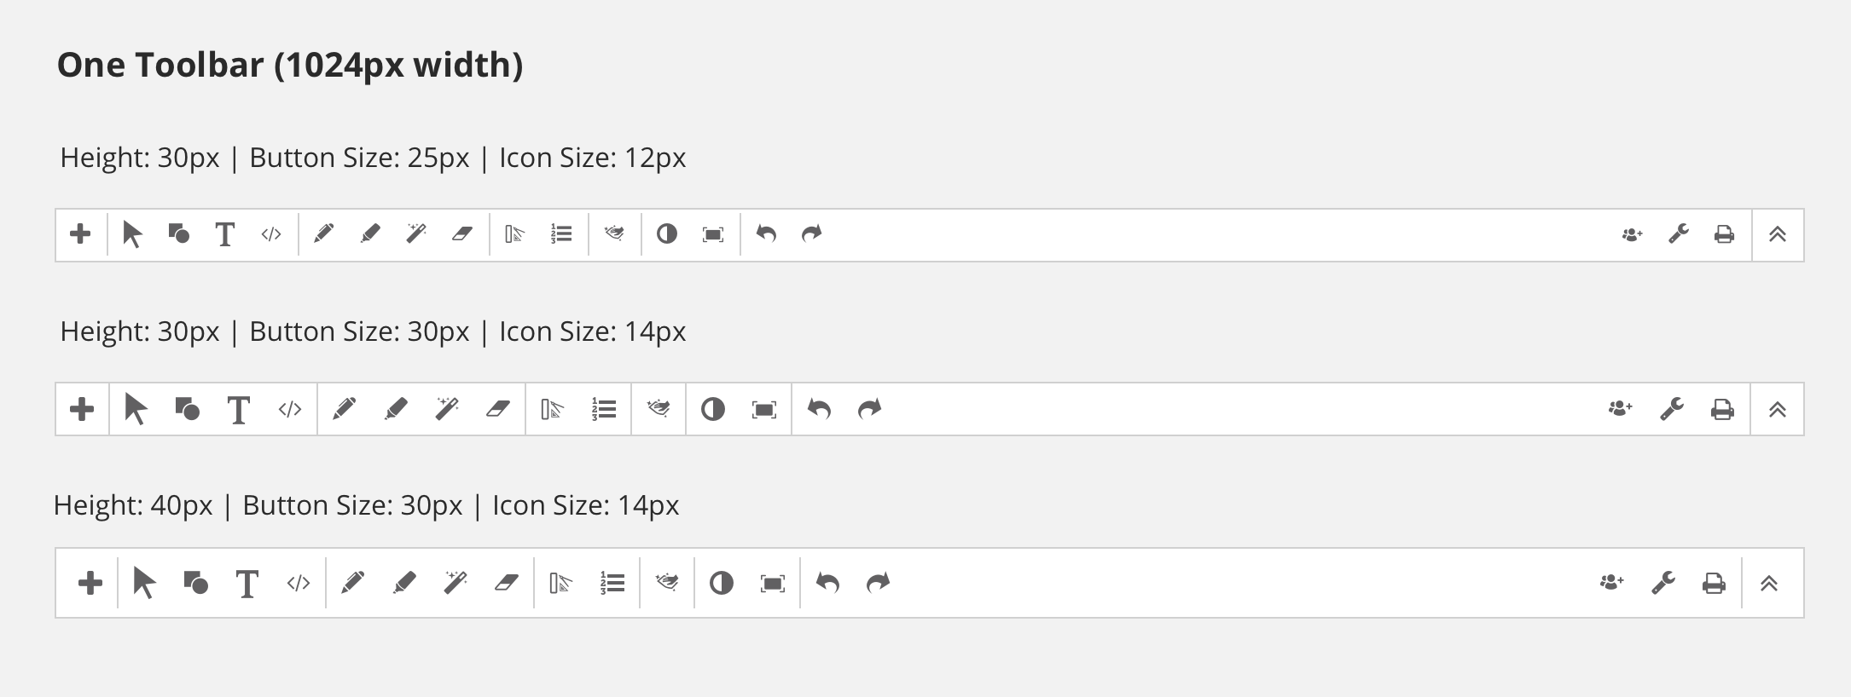Pick the magic wand tool in the middle toolbar
Screen dimensions: 1851x697
447,409
